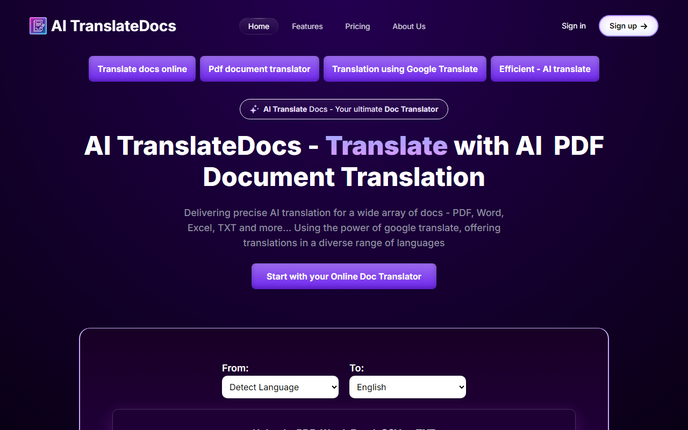This screenshot has width=688, height=430.
Task: Expand the To language dropdown
Action: coord(407,387)
